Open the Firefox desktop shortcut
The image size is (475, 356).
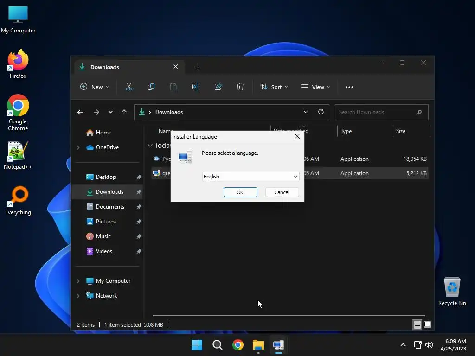(x=18, y=64)
